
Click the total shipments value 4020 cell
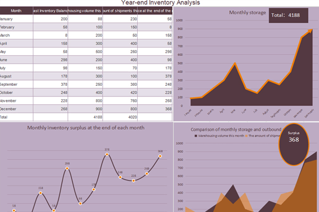(x=122, y=116)
